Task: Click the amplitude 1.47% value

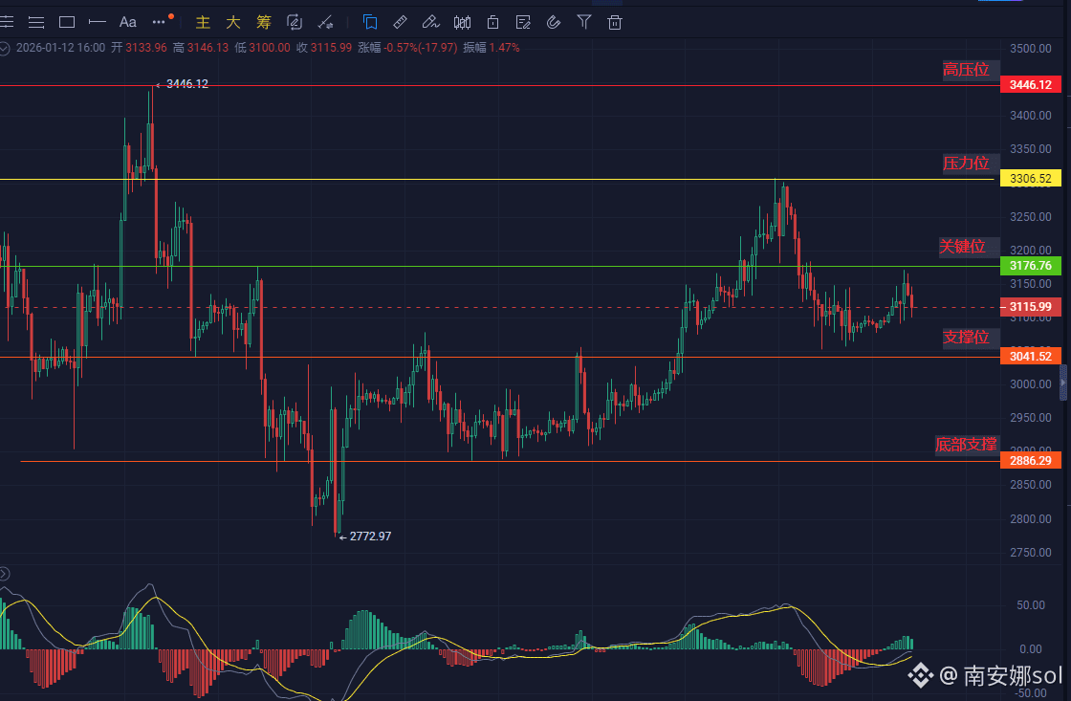Action: tap(504, 48)
